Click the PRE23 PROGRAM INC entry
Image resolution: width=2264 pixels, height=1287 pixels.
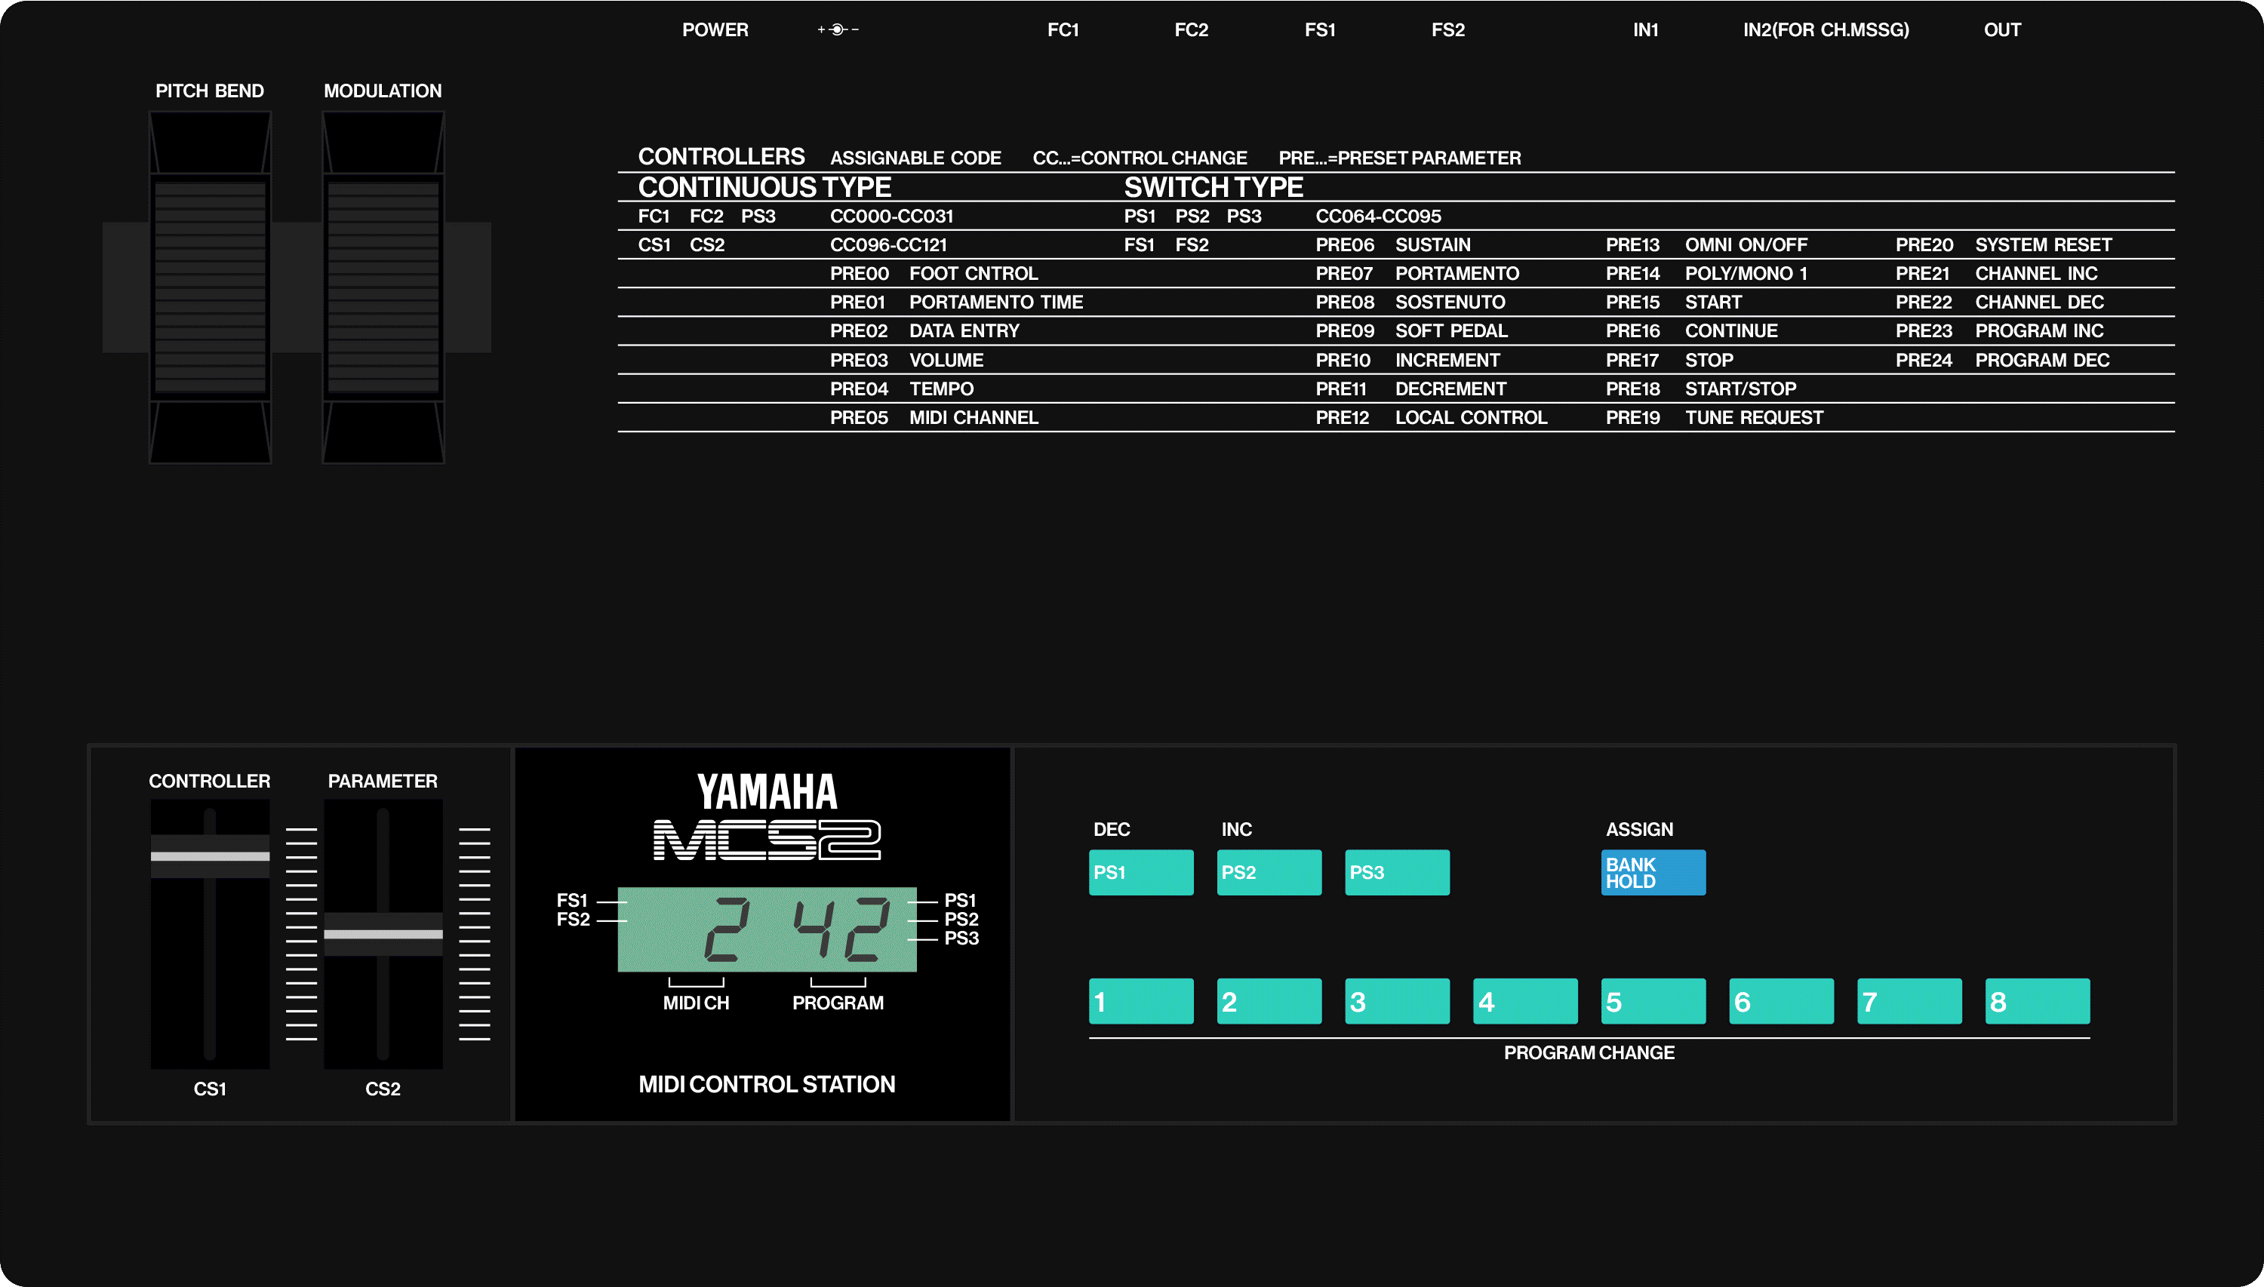click(x=1999, y=330)
